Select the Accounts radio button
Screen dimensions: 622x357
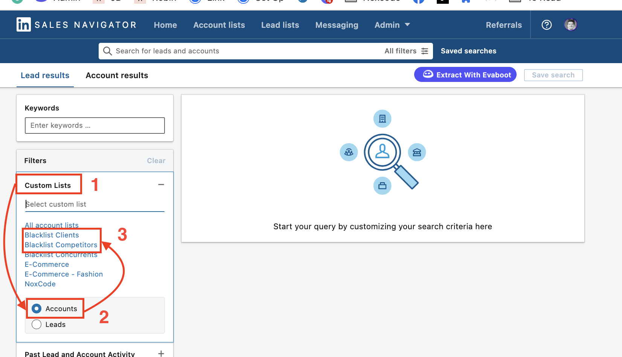(37, 309)
